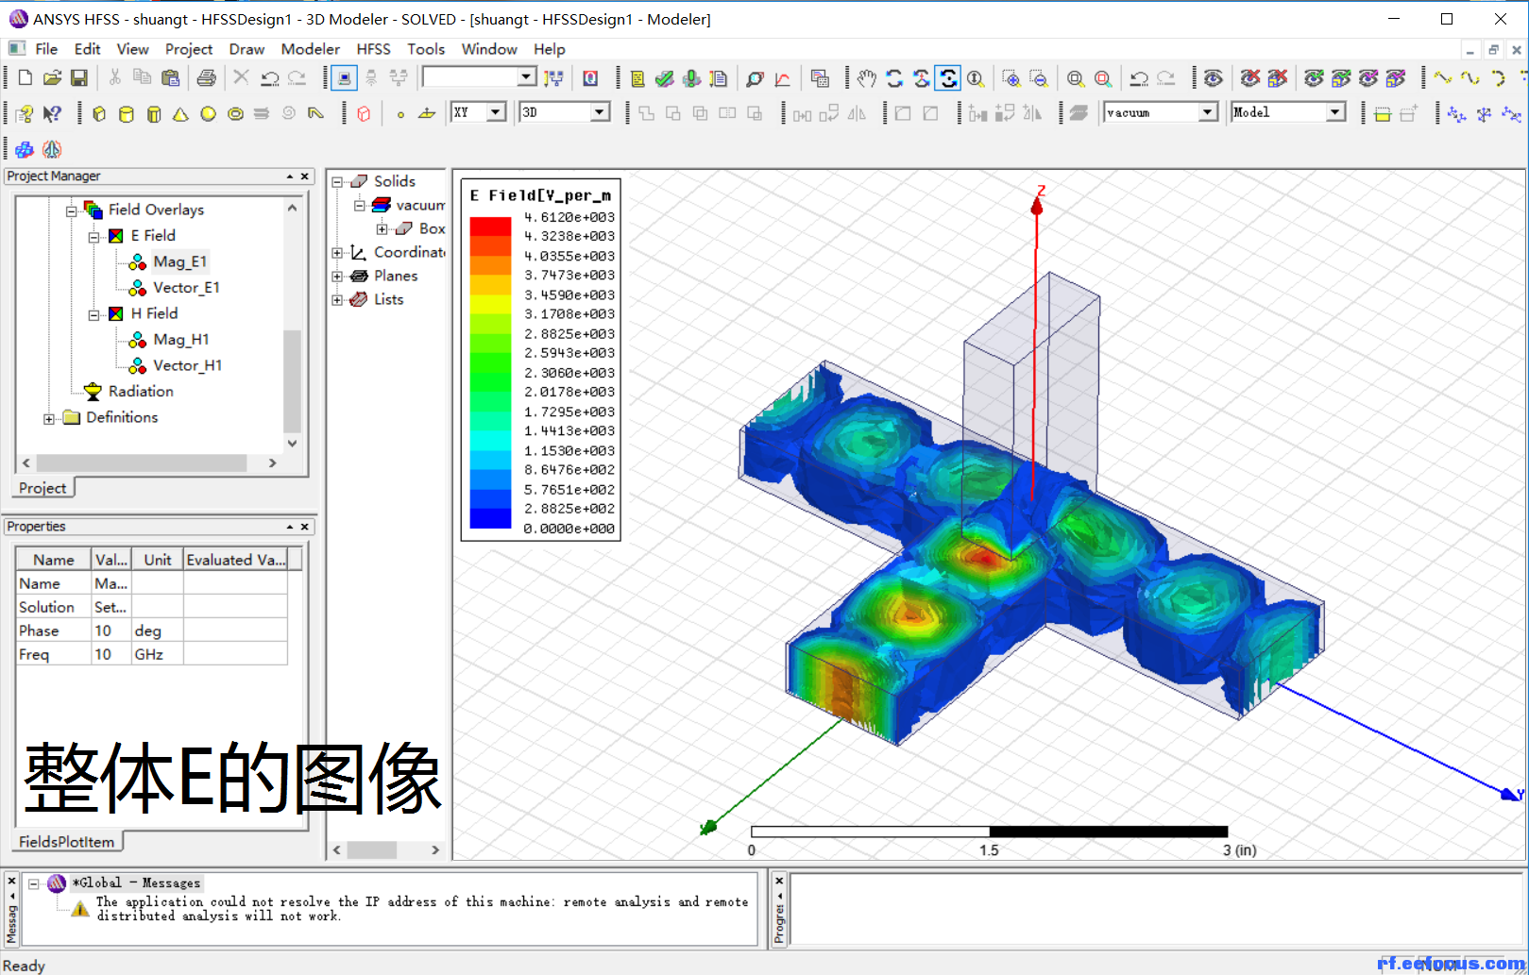Click the Draw cylinder icon
The width and height of the screenshot is (1529, 975).
126,114
